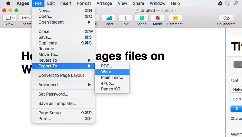
Task: Choose Save as Template...
Action: [x=63, y=103]
